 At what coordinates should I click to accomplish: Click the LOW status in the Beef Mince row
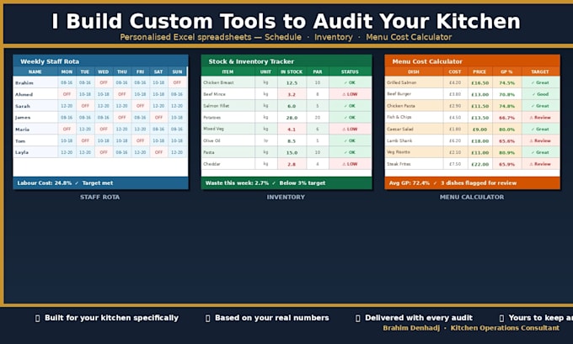[350, 94]
